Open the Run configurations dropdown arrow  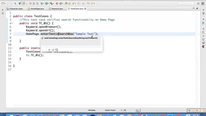pyautogui.click(x=49, y=4)
